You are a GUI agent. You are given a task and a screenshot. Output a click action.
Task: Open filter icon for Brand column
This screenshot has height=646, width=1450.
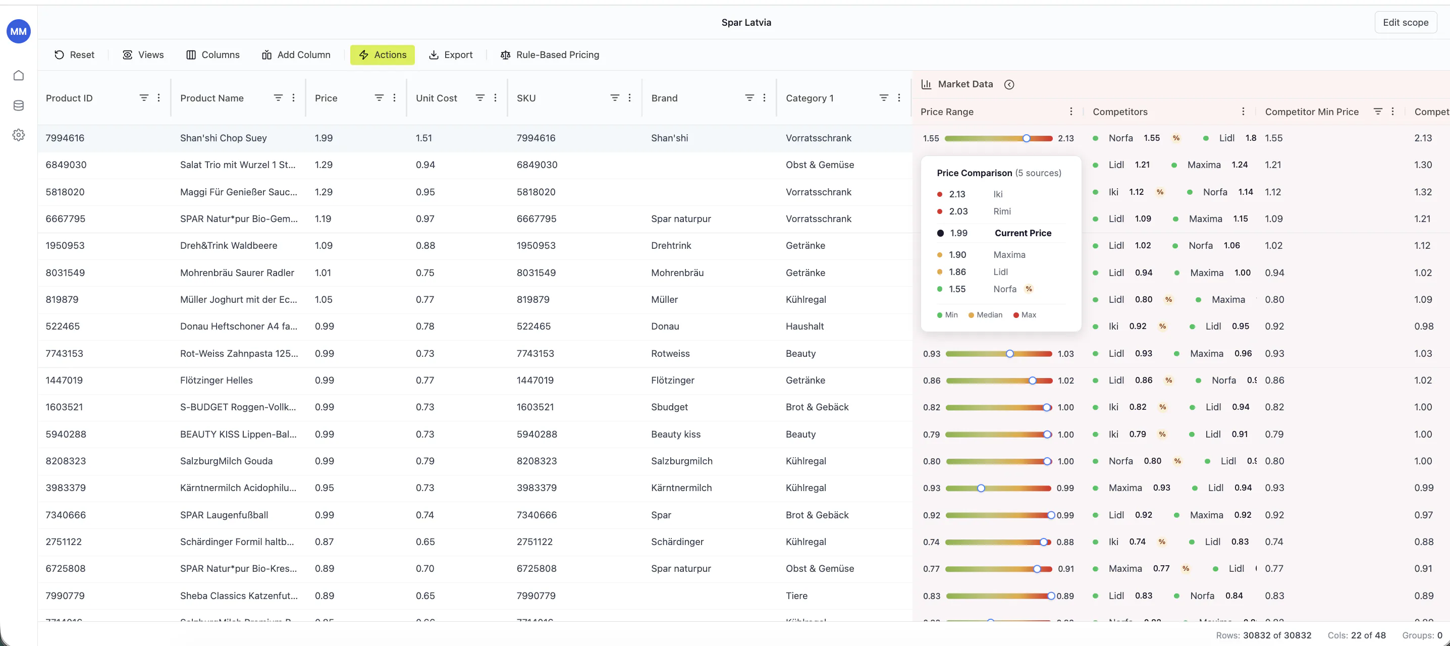coord(749,98)
